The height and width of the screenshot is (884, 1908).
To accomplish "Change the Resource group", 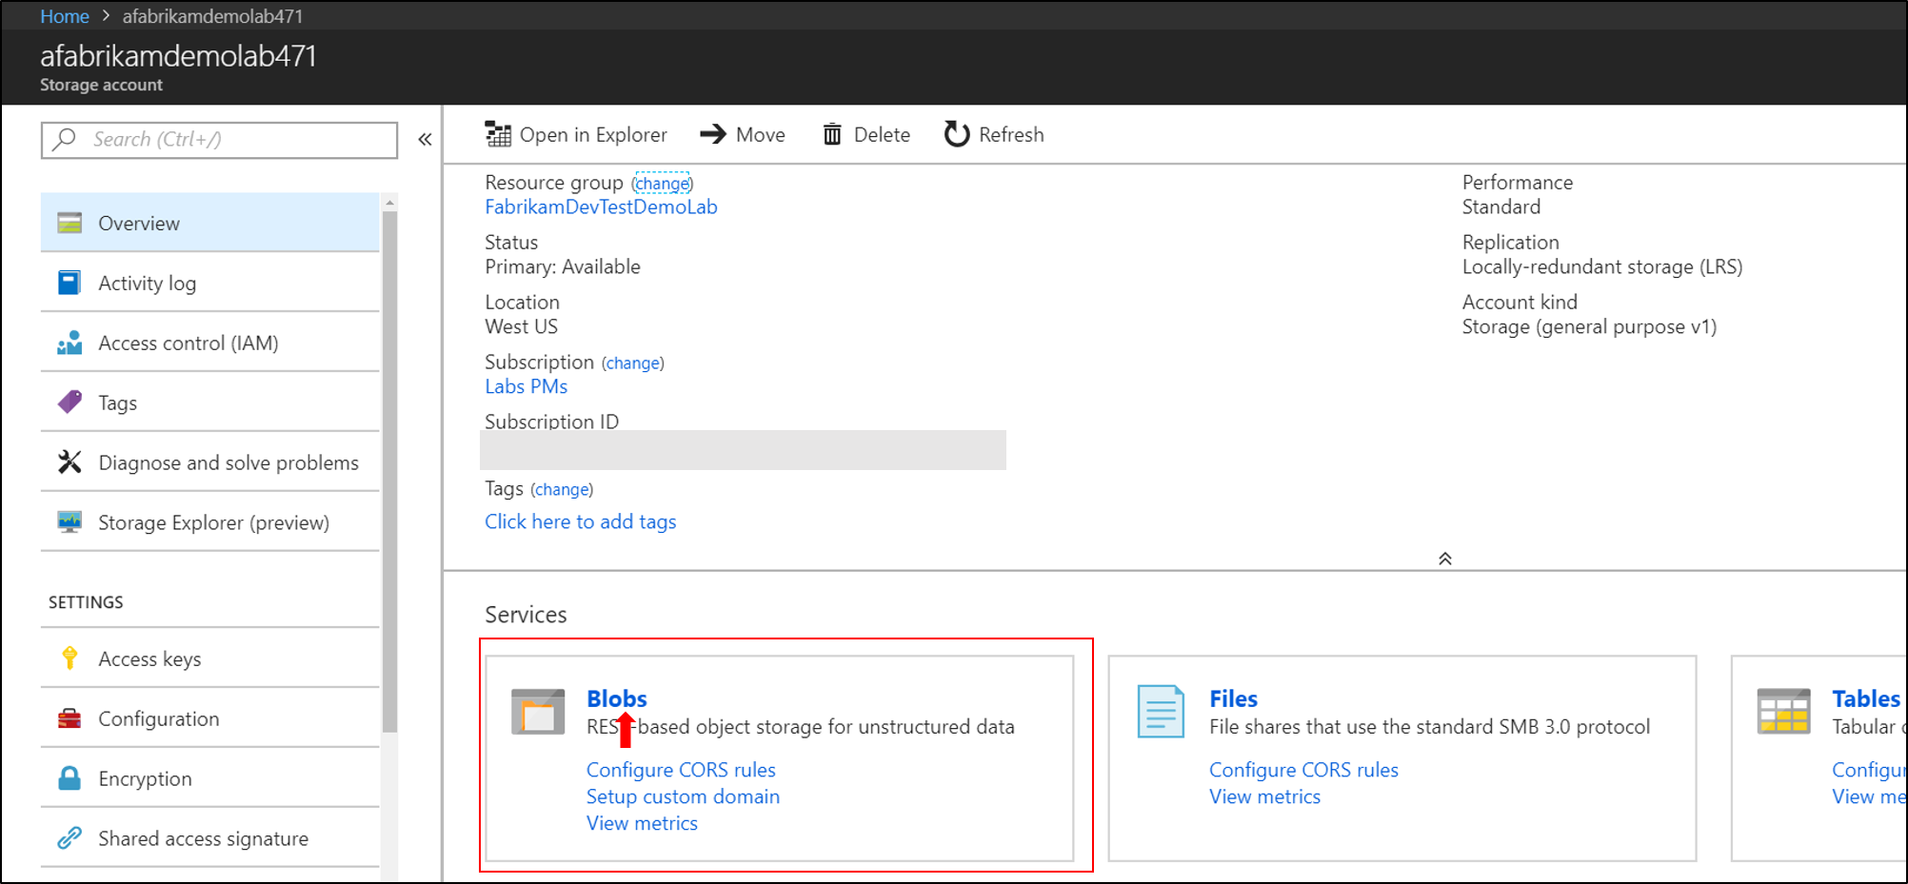I will tap(663, 183).
